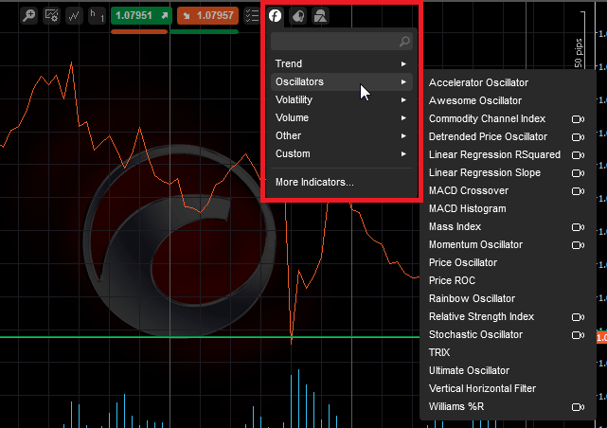Screen dimensions: 607x428
Task: Select More Indicators... menu entry
Action: click(x=314, y=182)
